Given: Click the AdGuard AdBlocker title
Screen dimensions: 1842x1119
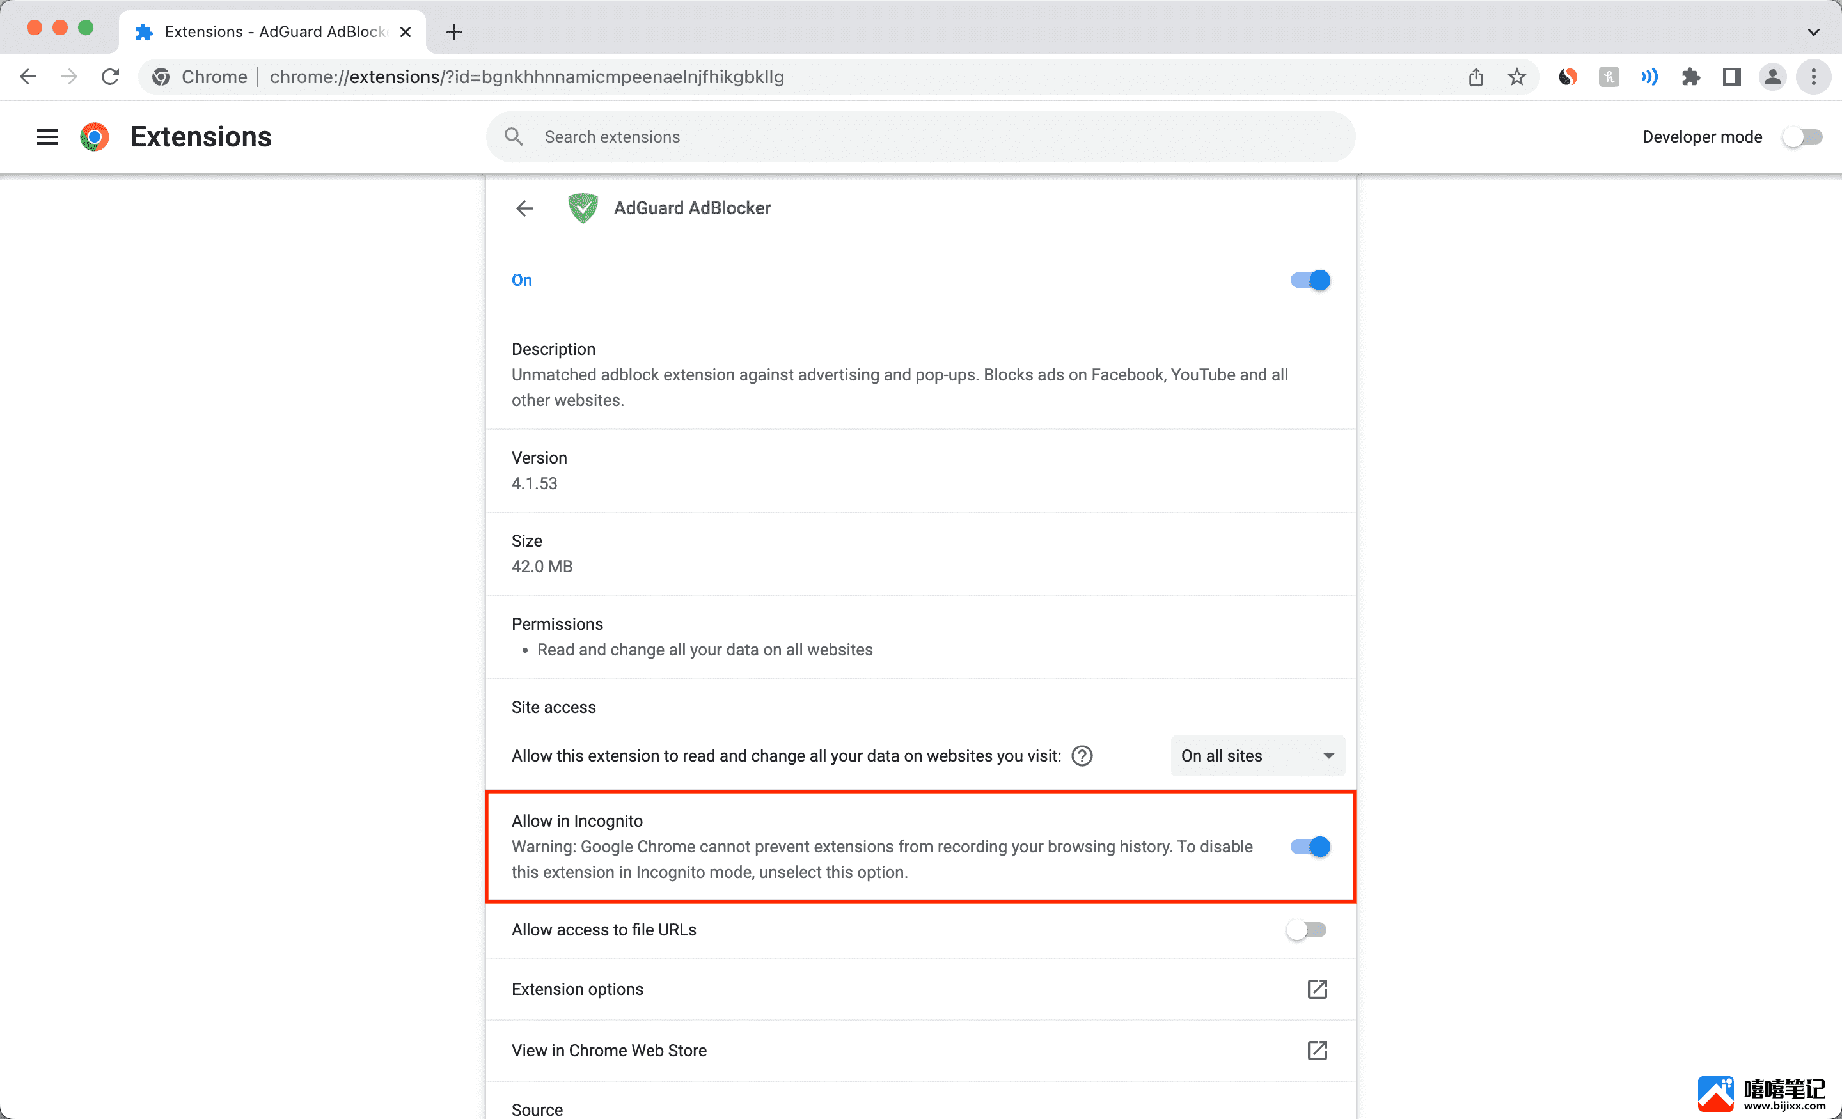Looking at the screenshot, I should pyautogui.click(x=692, y=208).
